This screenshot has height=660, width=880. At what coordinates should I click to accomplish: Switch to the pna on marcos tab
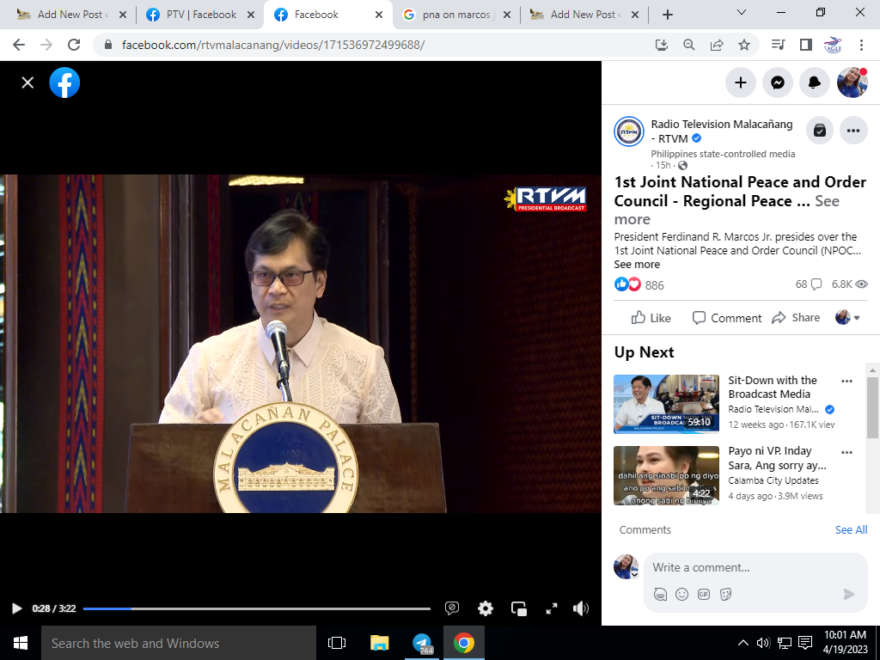tap(455, 15)
